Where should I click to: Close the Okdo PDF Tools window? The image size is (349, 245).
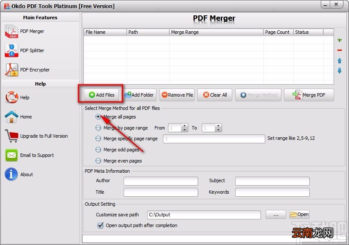[337, 4]
